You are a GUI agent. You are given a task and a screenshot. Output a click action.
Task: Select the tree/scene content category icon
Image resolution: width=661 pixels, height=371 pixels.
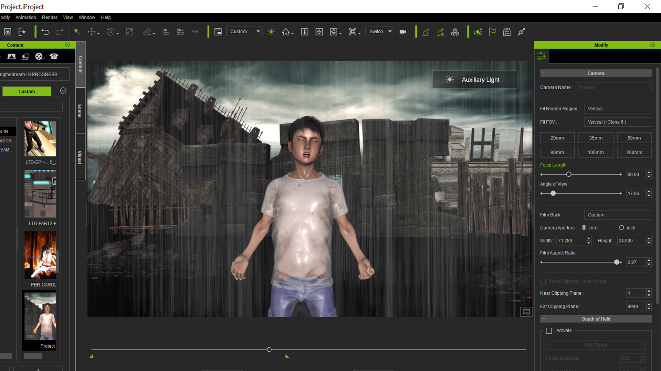(26, 56)
